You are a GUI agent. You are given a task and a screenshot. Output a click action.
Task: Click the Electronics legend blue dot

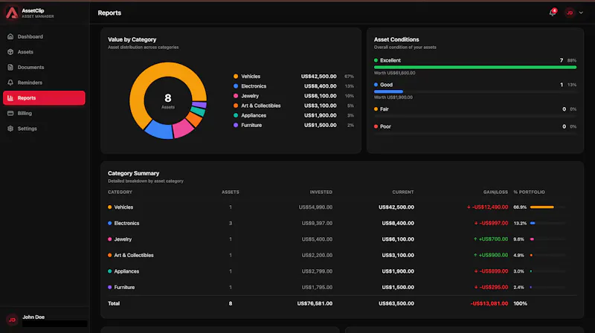236,86
